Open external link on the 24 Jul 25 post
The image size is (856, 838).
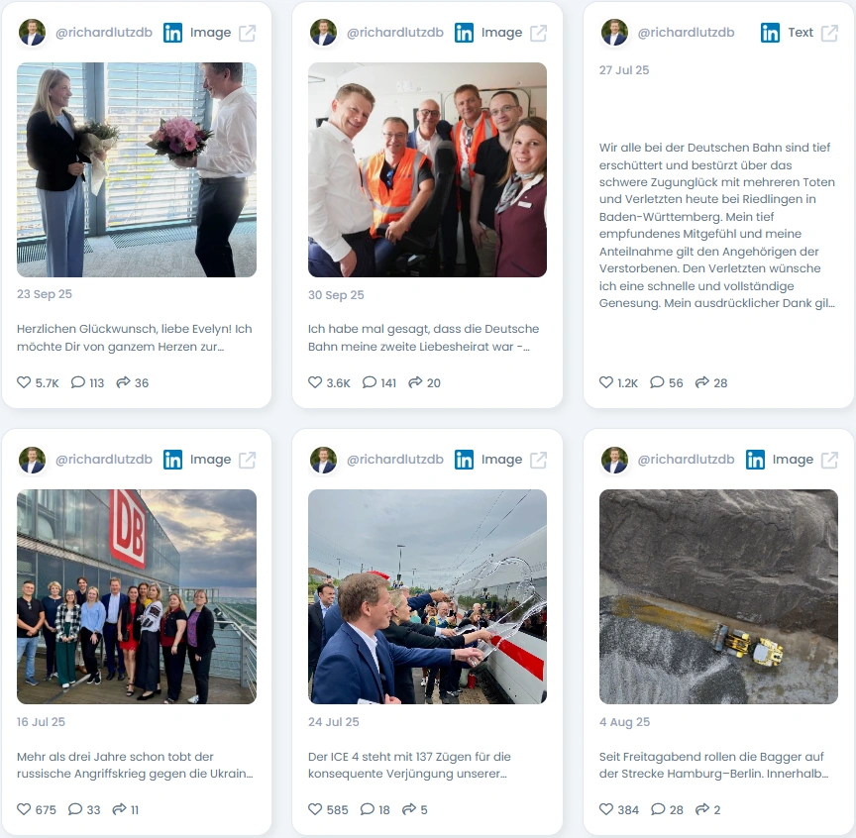(x=538, y=460)
